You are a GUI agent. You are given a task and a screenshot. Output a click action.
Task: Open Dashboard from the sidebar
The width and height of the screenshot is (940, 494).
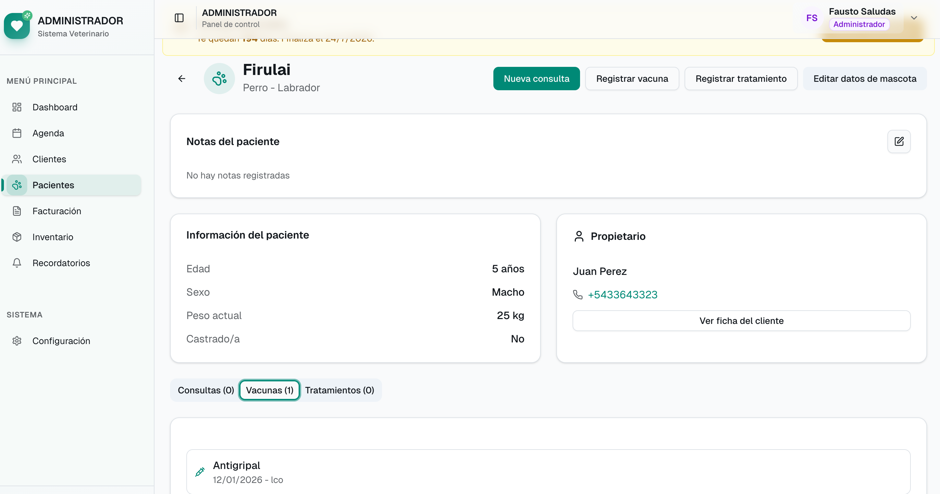[55, 107]
